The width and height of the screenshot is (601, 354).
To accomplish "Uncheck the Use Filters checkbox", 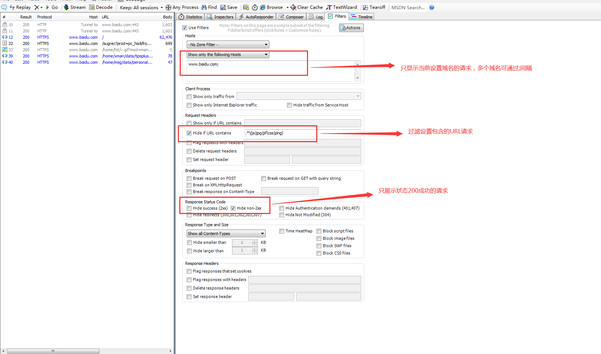I will point(184,28).
